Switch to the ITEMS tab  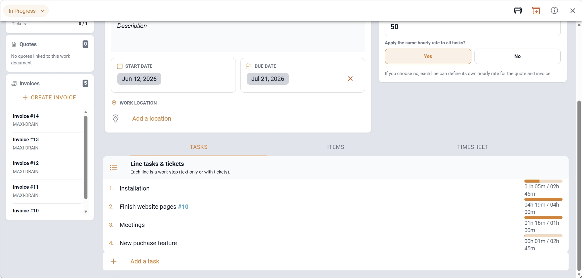pos(336,147)
